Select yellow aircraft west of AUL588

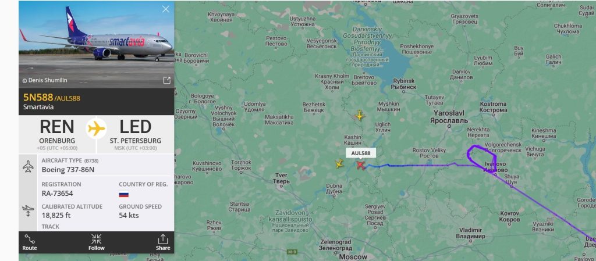pyautogui.click(x=339, y=164)
